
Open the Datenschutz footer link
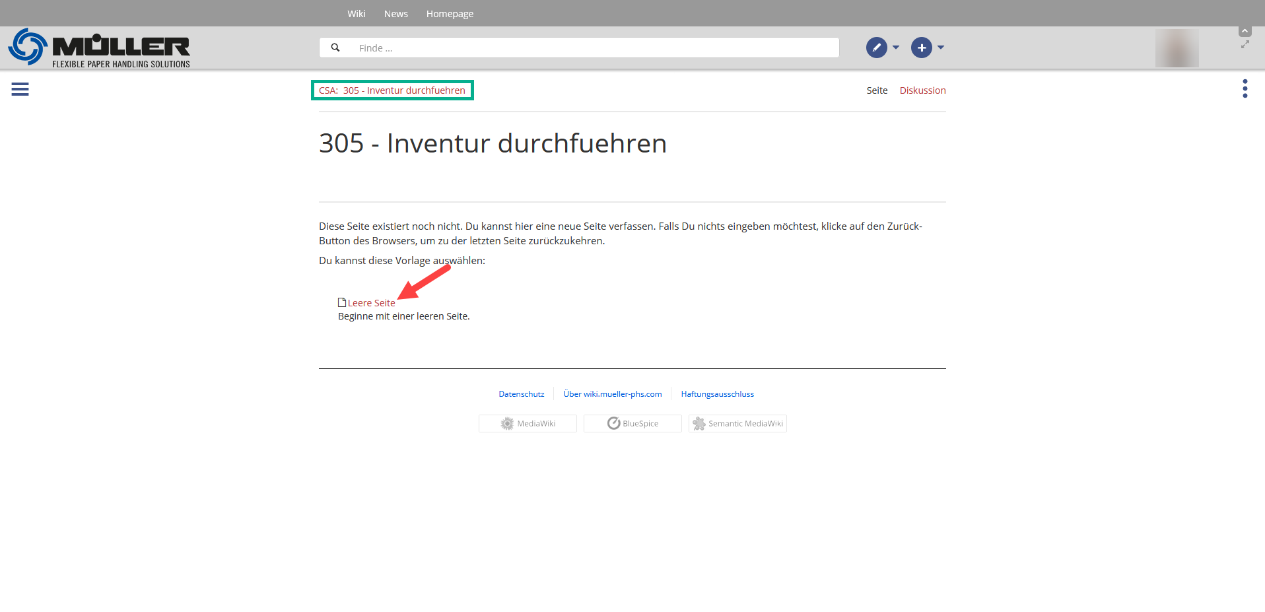tap(521, 394)
